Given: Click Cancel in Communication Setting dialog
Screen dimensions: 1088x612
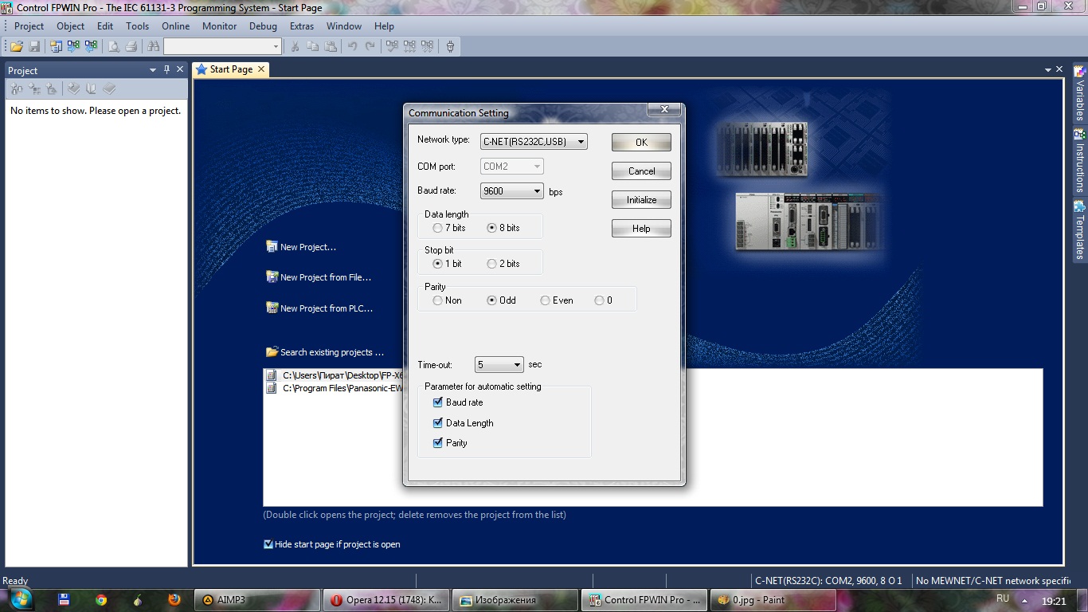Looking at the screenshot, I should (x=641, y=171).
